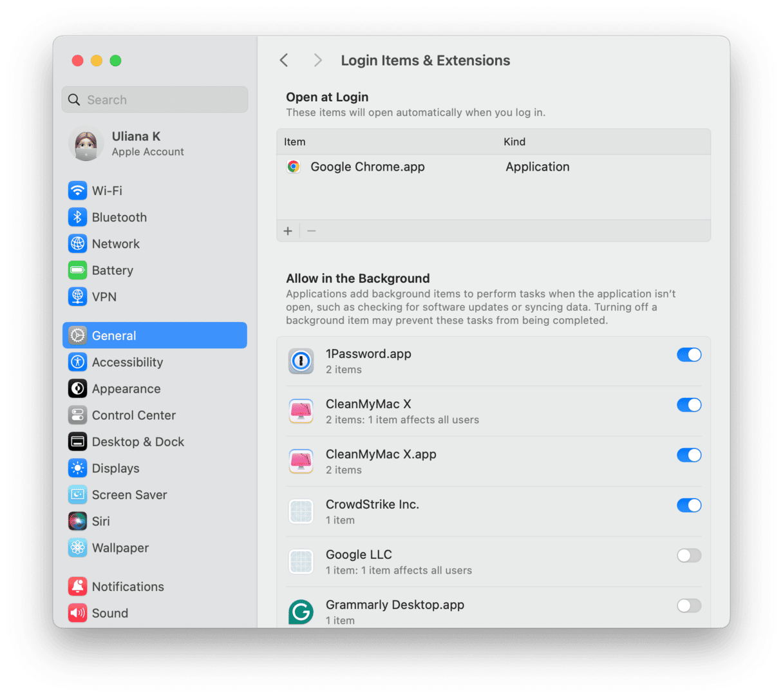The height and width of the screenshot is (698, 783).
Task: Click the Siri icon in the sidebar
Action: pyautogui.click(x=77, y=521)
